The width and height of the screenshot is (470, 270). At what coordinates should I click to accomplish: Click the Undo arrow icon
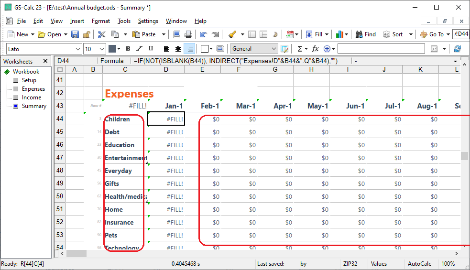coord(203,34)
